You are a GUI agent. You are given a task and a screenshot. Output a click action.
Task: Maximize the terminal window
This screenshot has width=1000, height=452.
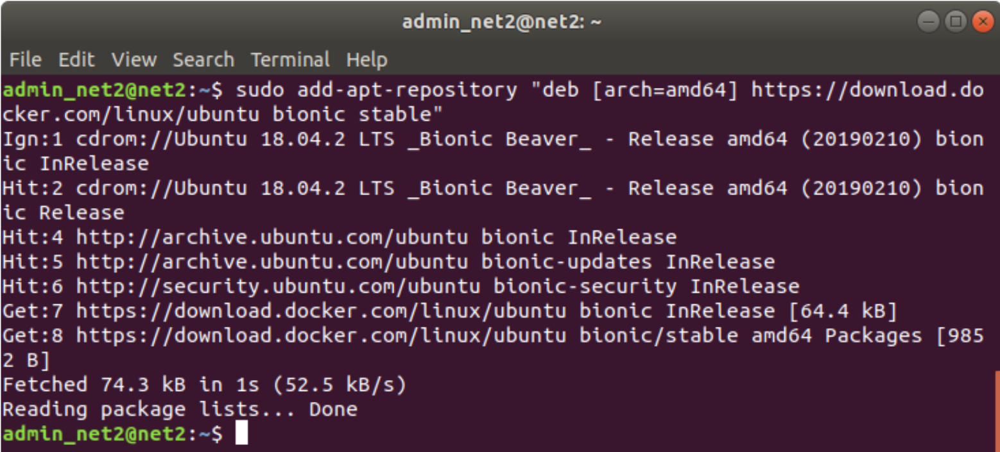(x=956, y=22)
